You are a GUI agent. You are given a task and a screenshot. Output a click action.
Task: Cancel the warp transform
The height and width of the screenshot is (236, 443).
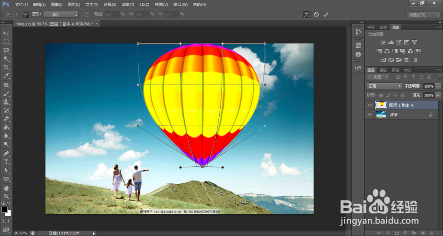pyautogui.click(x=316, y=15)
